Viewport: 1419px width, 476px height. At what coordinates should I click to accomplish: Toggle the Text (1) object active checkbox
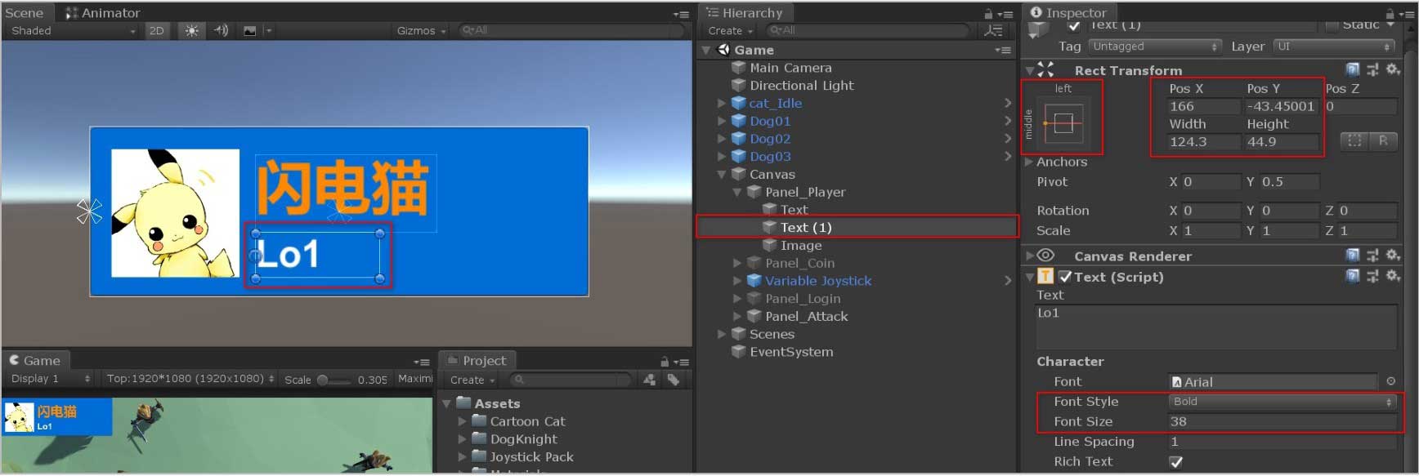(1074, 25)
